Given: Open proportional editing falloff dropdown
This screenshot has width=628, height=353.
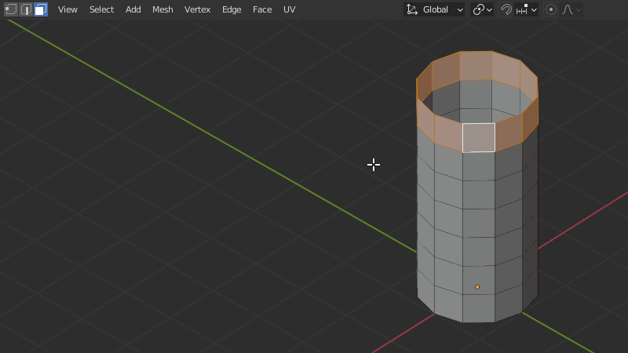Looking at the screenshot, I should tap(571, 9).
